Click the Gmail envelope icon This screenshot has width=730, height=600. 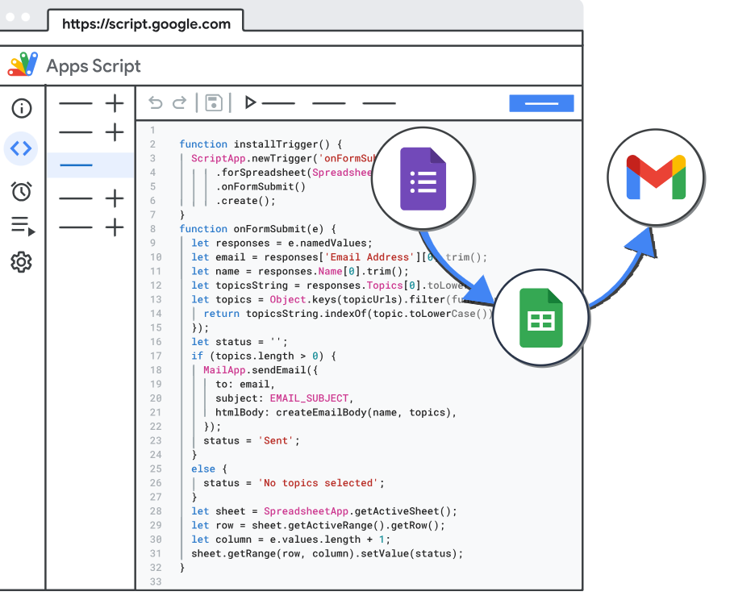pyautogui.click(x=656, y=177)
